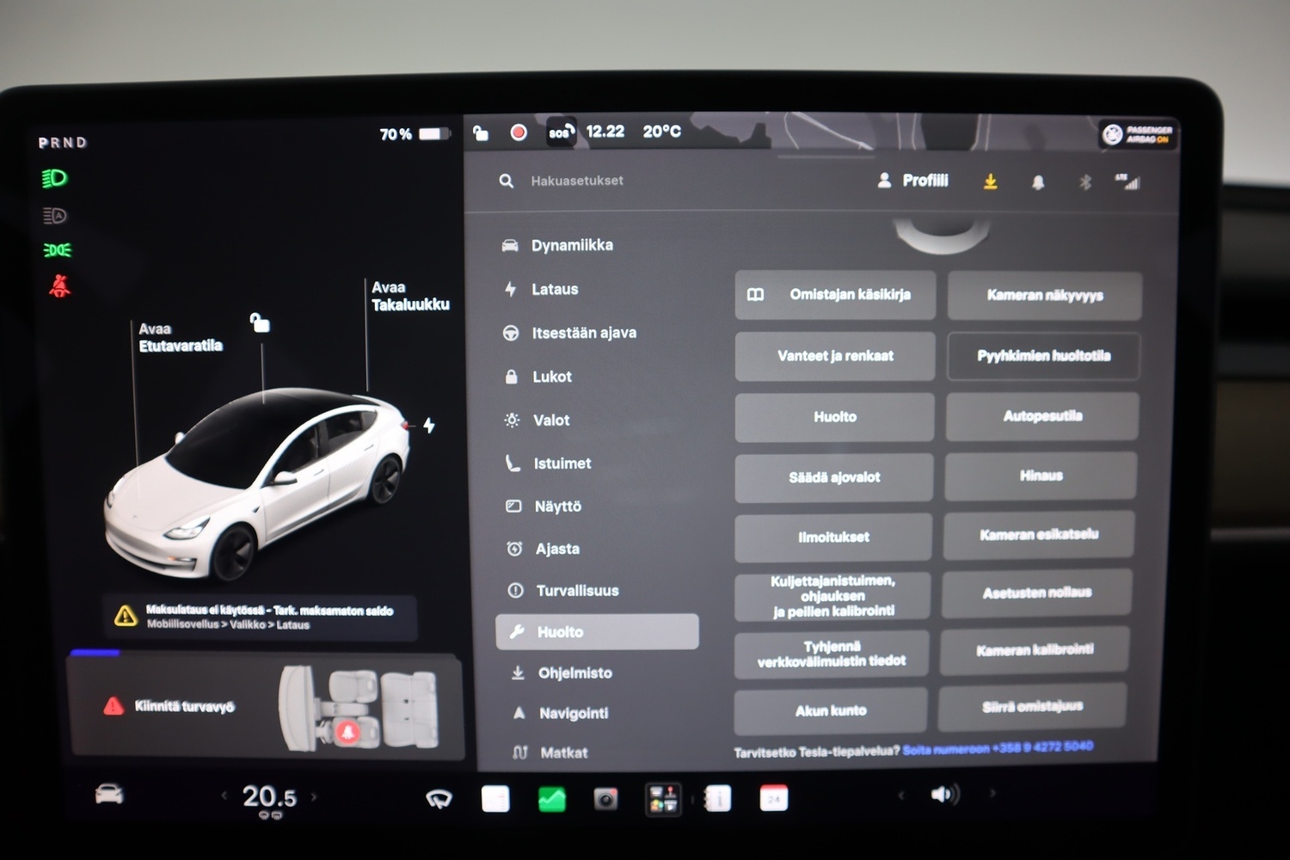Open the camera app icon in dock

click(606, 799)
